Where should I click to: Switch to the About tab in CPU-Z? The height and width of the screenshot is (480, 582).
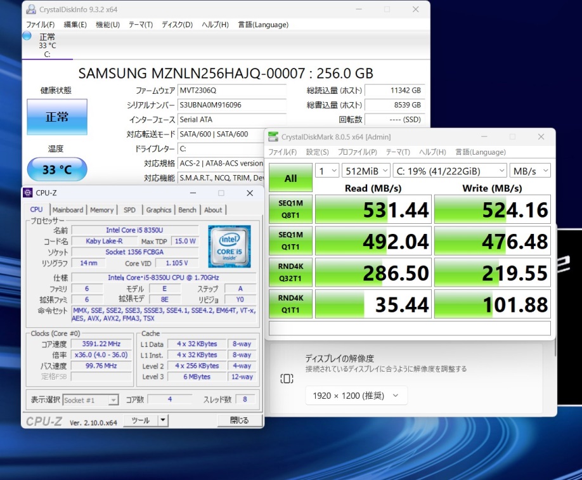point(213,210)
